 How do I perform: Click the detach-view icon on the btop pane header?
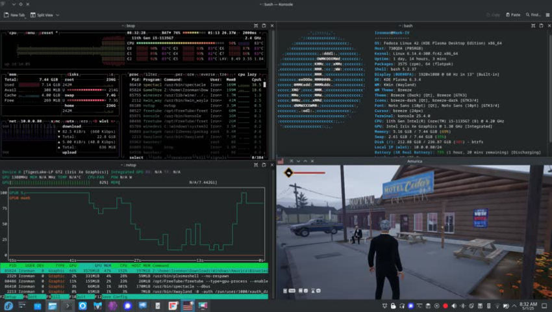[264, 26]
